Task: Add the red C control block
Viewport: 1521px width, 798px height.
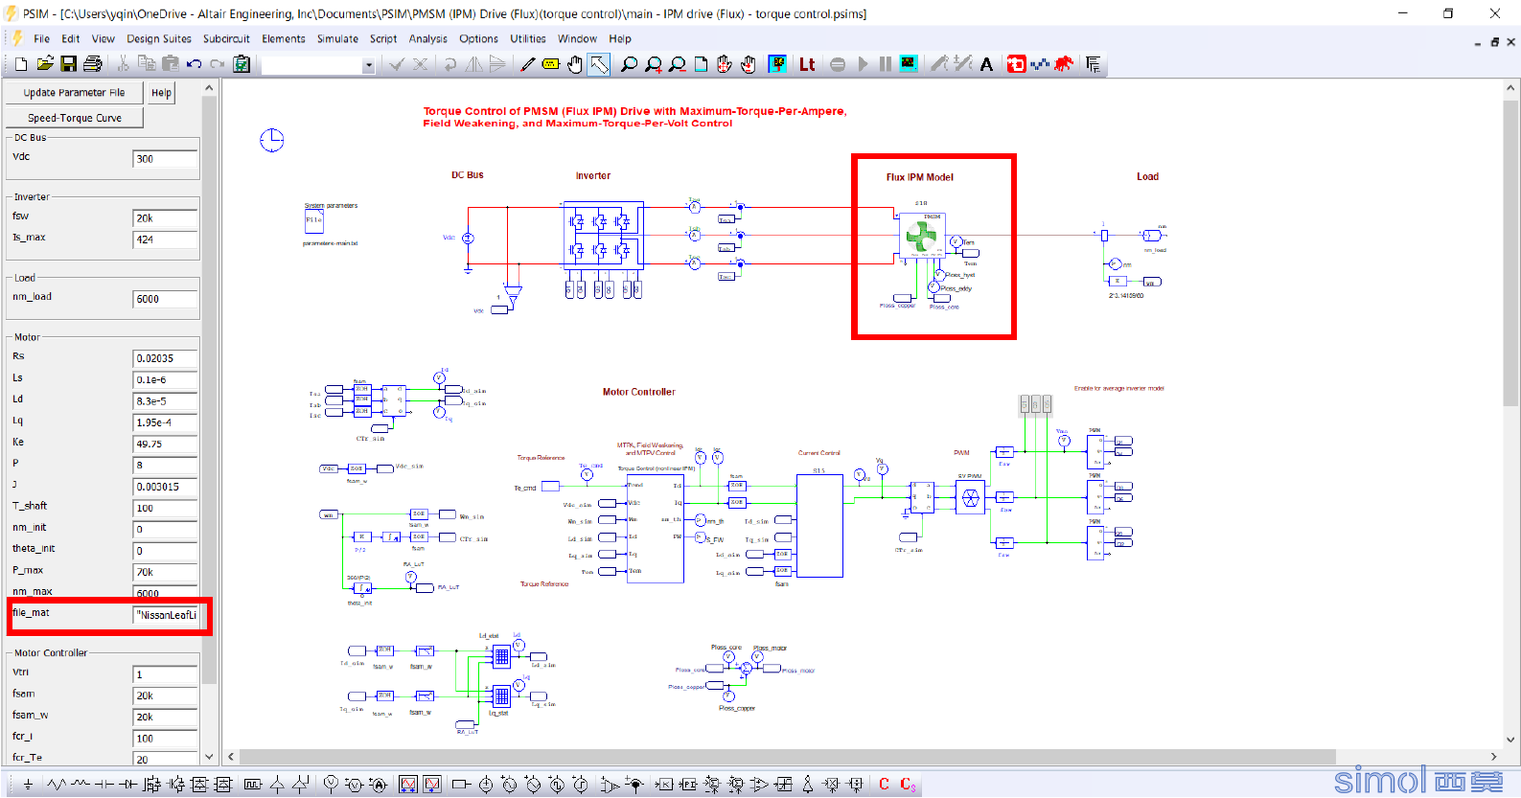Action: (x=884, y=785)
